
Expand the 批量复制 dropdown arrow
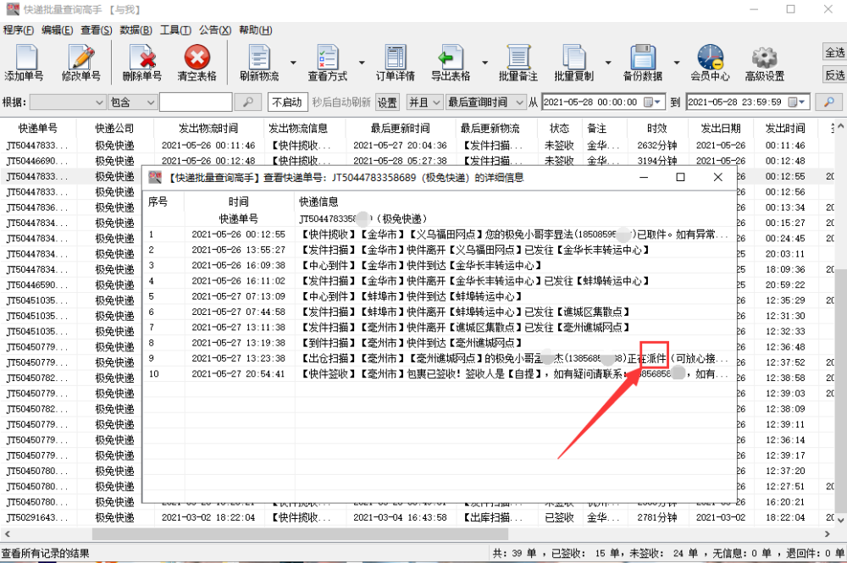(607, 63)
